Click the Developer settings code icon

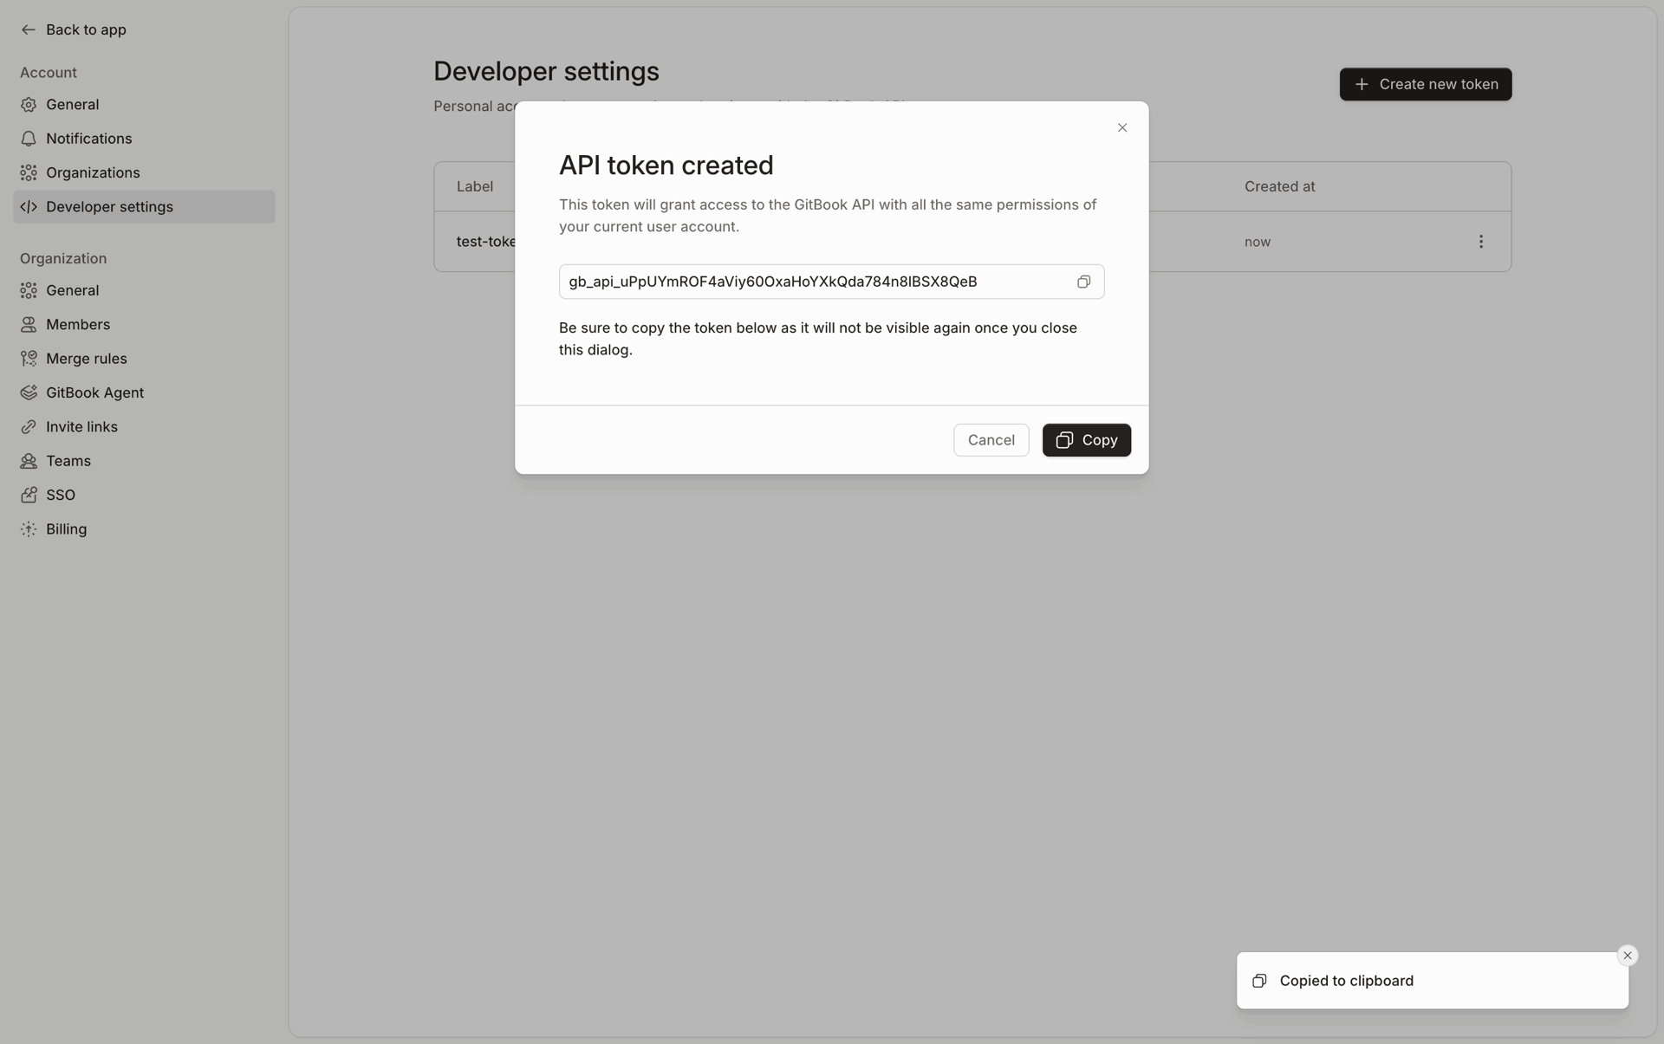[x=29, y=207]
